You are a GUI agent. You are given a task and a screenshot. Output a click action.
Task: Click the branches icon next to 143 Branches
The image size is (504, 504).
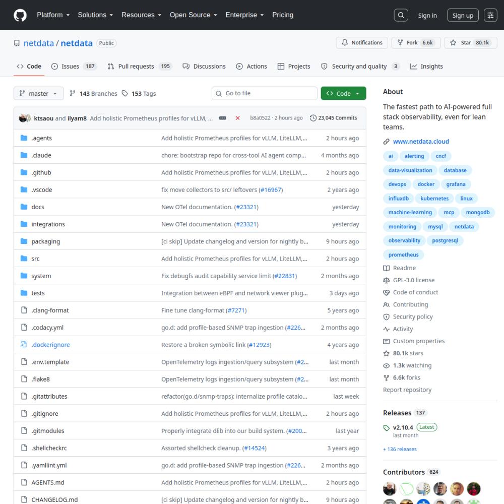click(x=73, y=94)
